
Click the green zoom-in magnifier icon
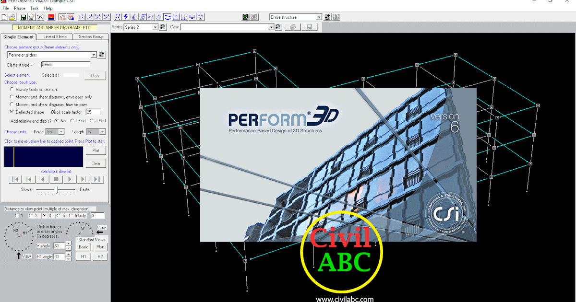[246, 17]
